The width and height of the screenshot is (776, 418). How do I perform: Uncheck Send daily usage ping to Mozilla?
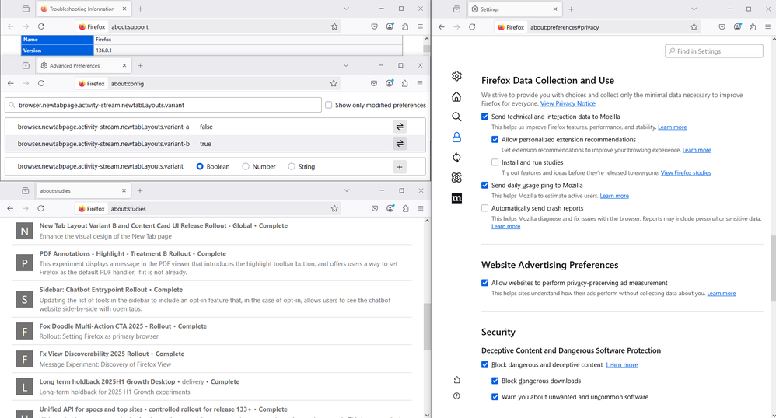(484, 185)
